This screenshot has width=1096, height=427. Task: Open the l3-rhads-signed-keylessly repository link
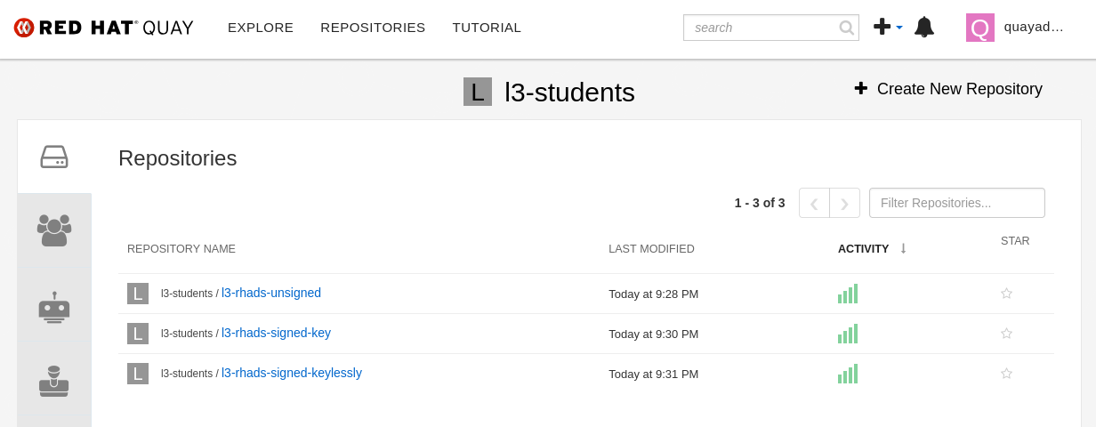(291, 373)
